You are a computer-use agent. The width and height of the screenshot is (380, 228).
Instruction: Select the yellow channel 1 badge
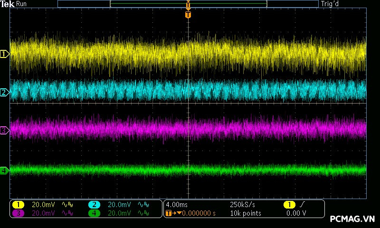(x=18, y=204)
